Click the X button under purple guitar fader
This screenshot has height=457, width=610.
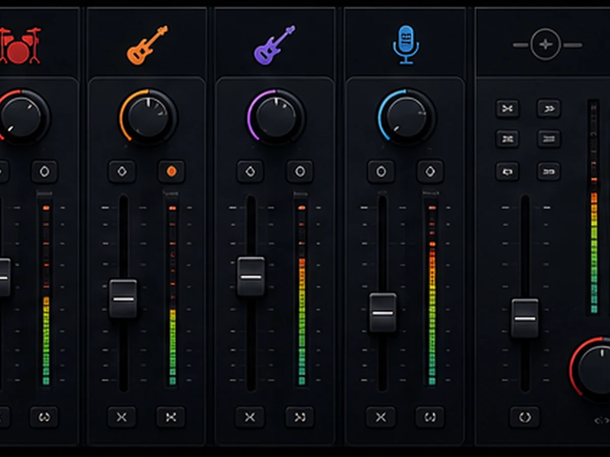250,417
